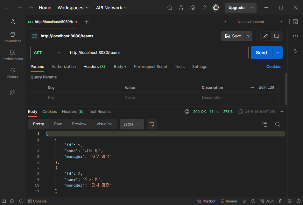Viewport: 303px width, 205px height.
Task: Go back with the left arrow
Action: click(x=20, y=8)
